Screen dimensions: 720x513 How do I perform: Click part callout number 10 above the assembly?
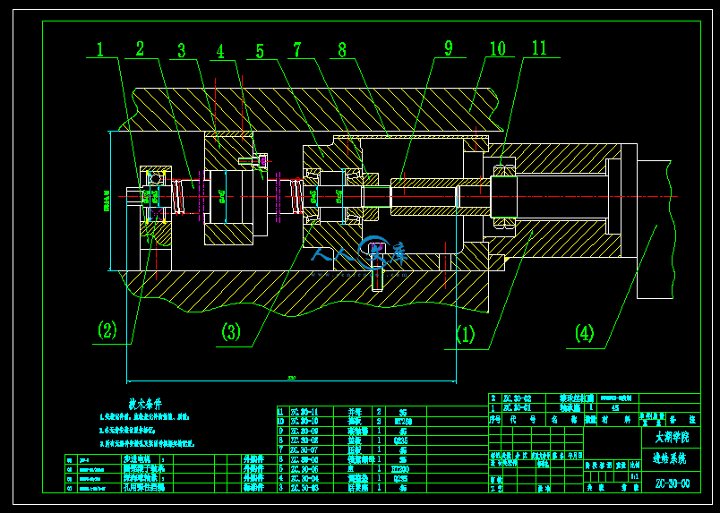[497, 48]
